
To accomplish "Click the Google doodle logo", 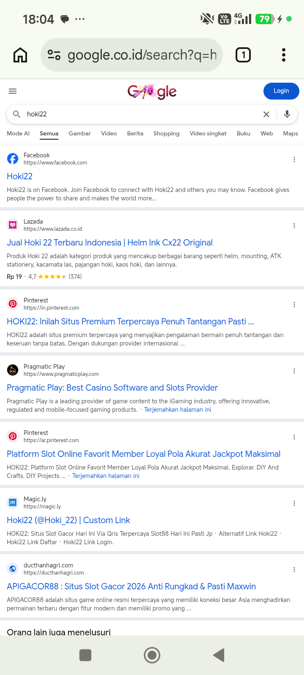I will point(152,91).
